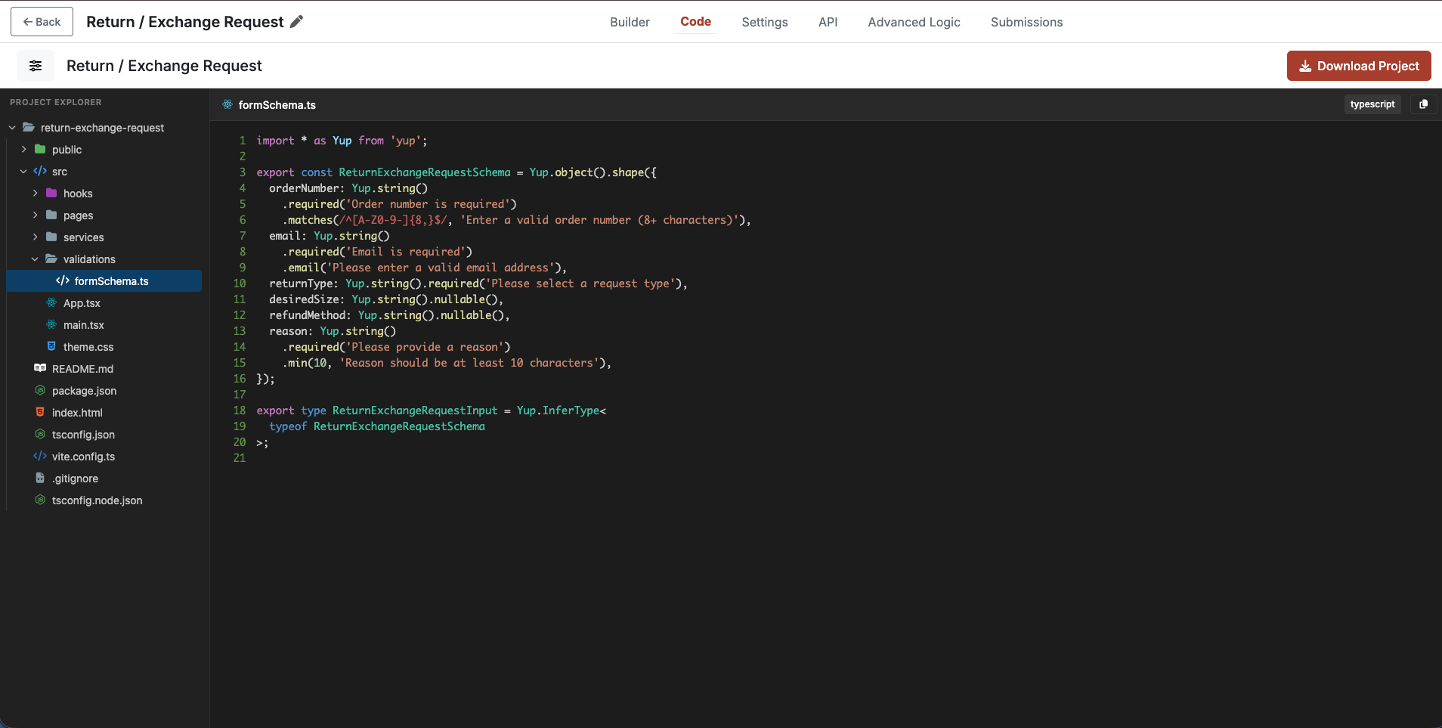Screen dimensions: 1442x728
Task: Click the tsconfig.node.json file icon
Action: (40, 500)
